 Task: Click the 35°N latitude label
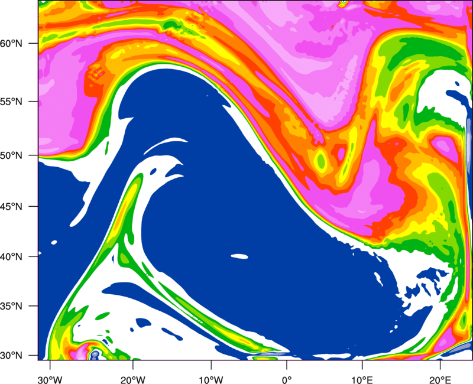coord(11,306)
